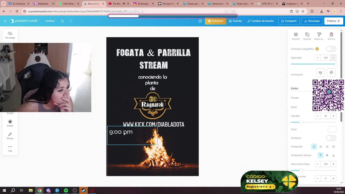The width and height of the screenshot is (345, 194).
Task: Select the Dibujar pencil tool
Action: 10,136
